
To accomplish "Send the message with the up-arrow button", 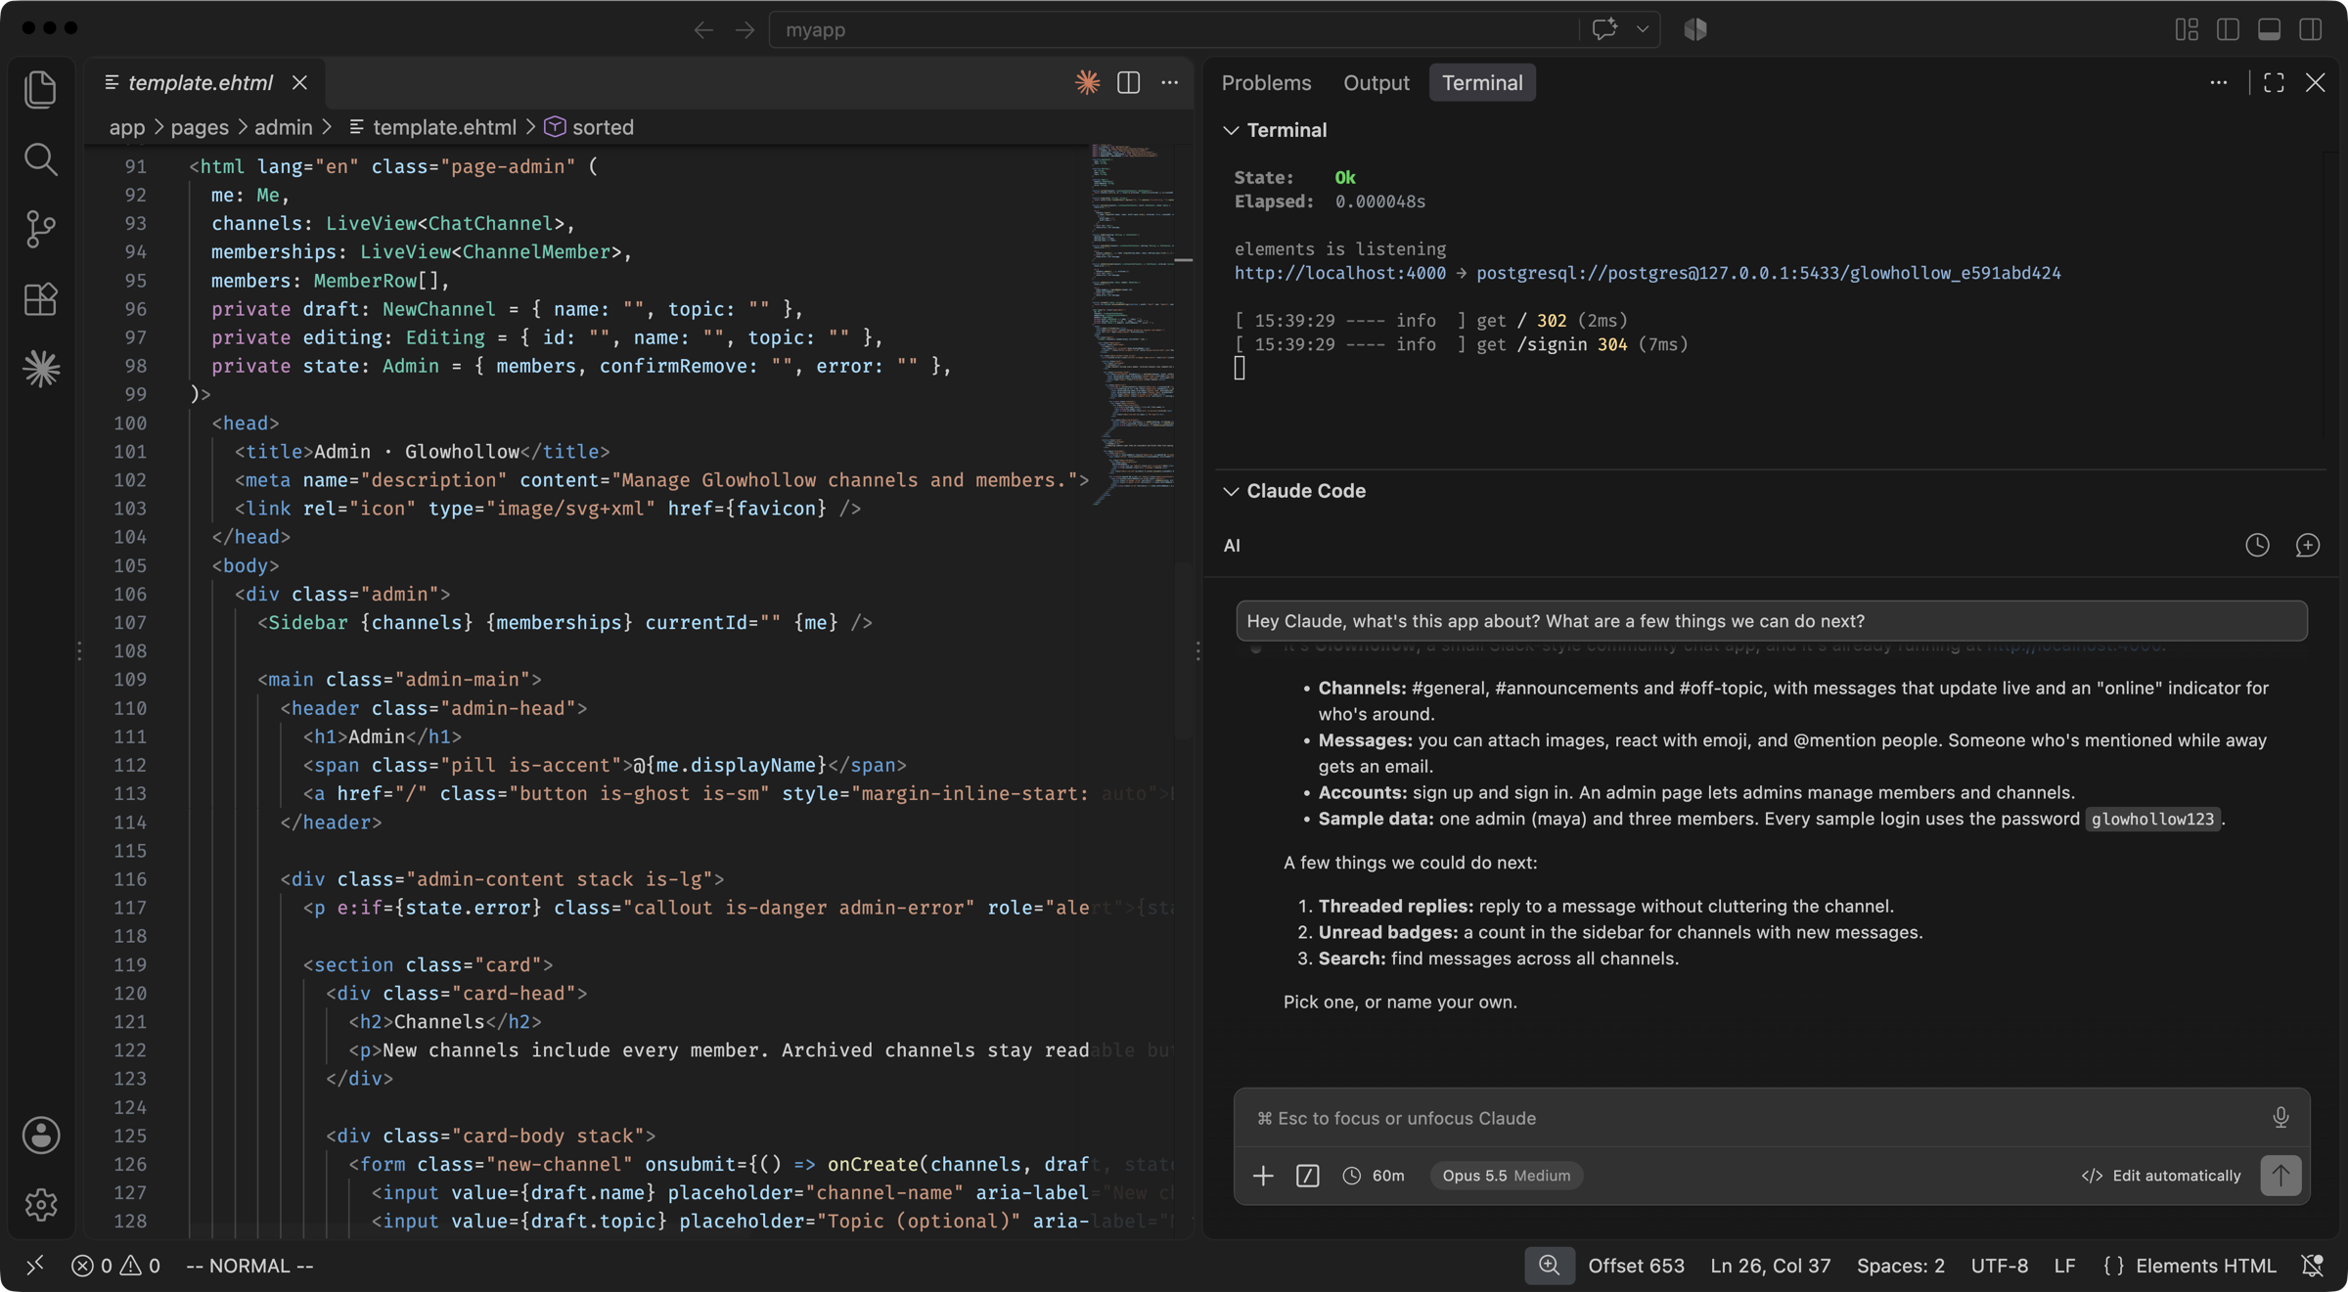I will pyautogui.click(x=2280, y=1176).
